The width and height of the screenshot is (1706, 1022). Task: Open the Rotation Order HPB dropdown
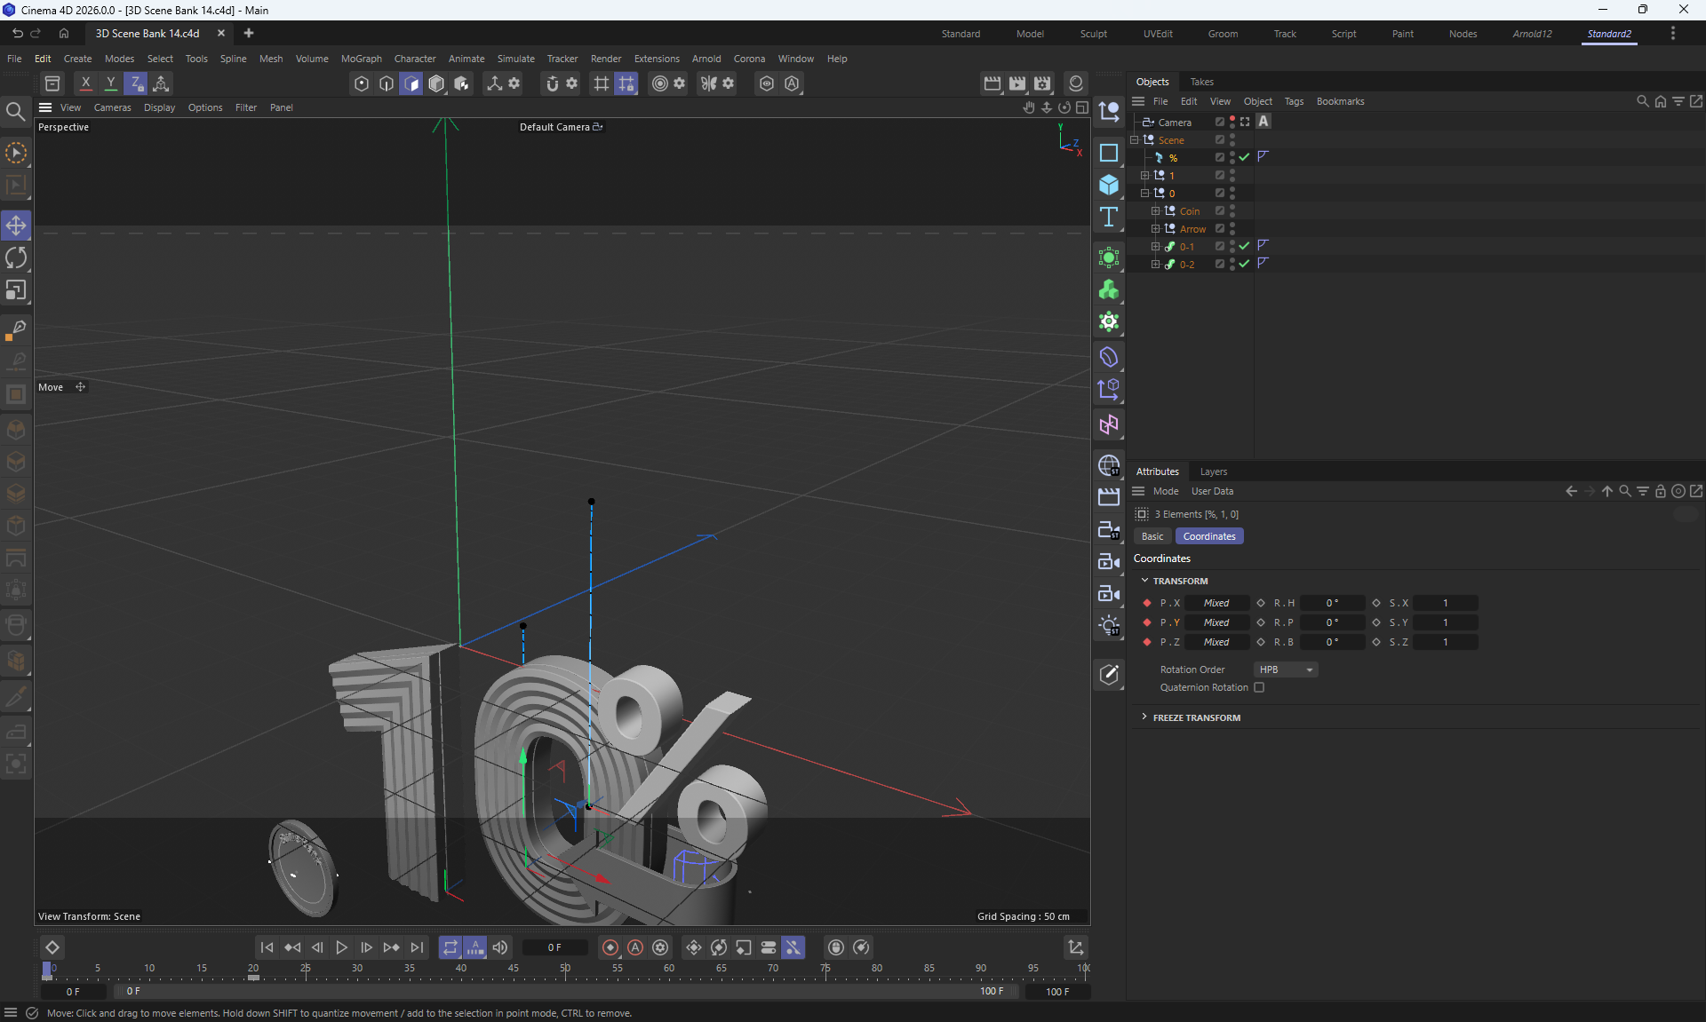pos(1286,669)
